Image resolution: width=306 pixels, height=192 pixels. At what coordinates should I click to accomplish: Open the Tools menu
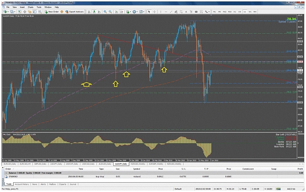(39, 7)
